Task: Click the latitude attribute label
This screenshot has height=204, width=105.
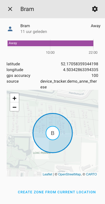Action: (x=13, y=64)
